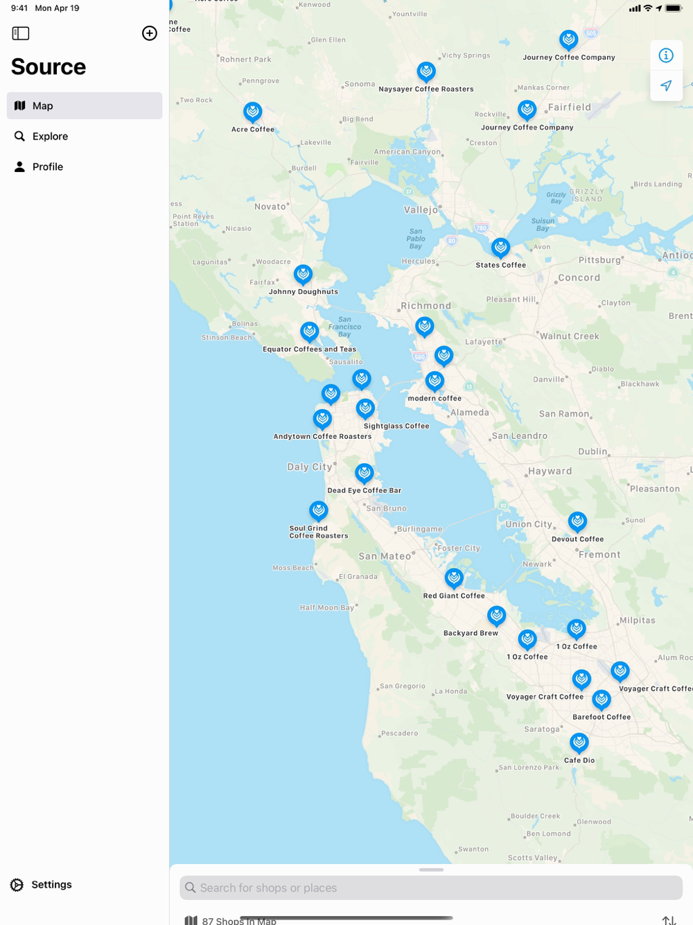The height and width of the screenshot is (925, 693).
Task: Tap the Daly City label
Action: [310, 467]
